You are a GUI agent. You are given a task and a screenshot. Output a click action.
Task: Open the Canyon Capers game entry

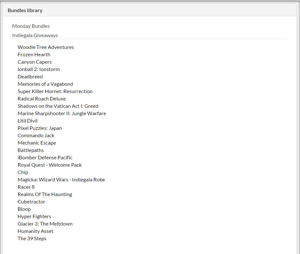click(35, 62)
